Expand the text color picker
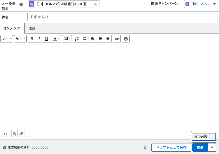The width and height of the screenshot is (219, 154). 56,39
